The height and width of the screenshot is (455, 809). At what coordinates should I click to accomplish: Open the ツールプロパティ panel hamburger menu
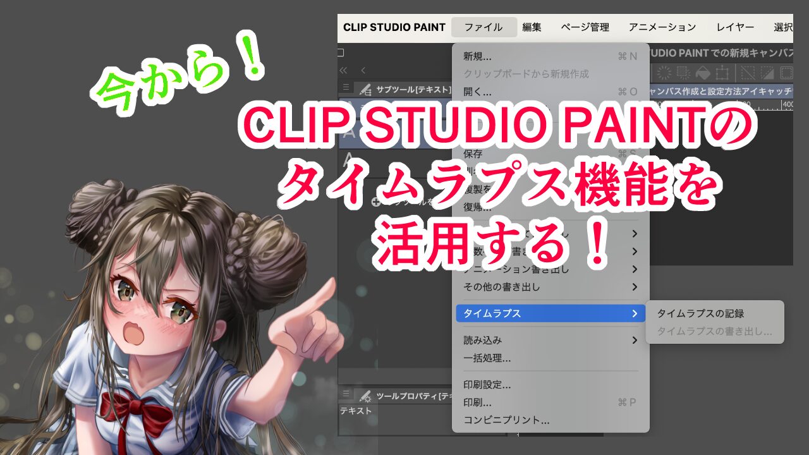346,395
